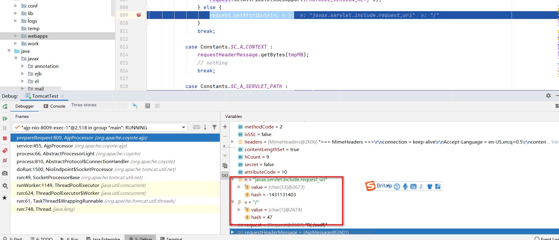Image resolution: width=559 pixels, height=240 pixels.
Task: Click Sogou input method logo
Action: pos(370,186)
